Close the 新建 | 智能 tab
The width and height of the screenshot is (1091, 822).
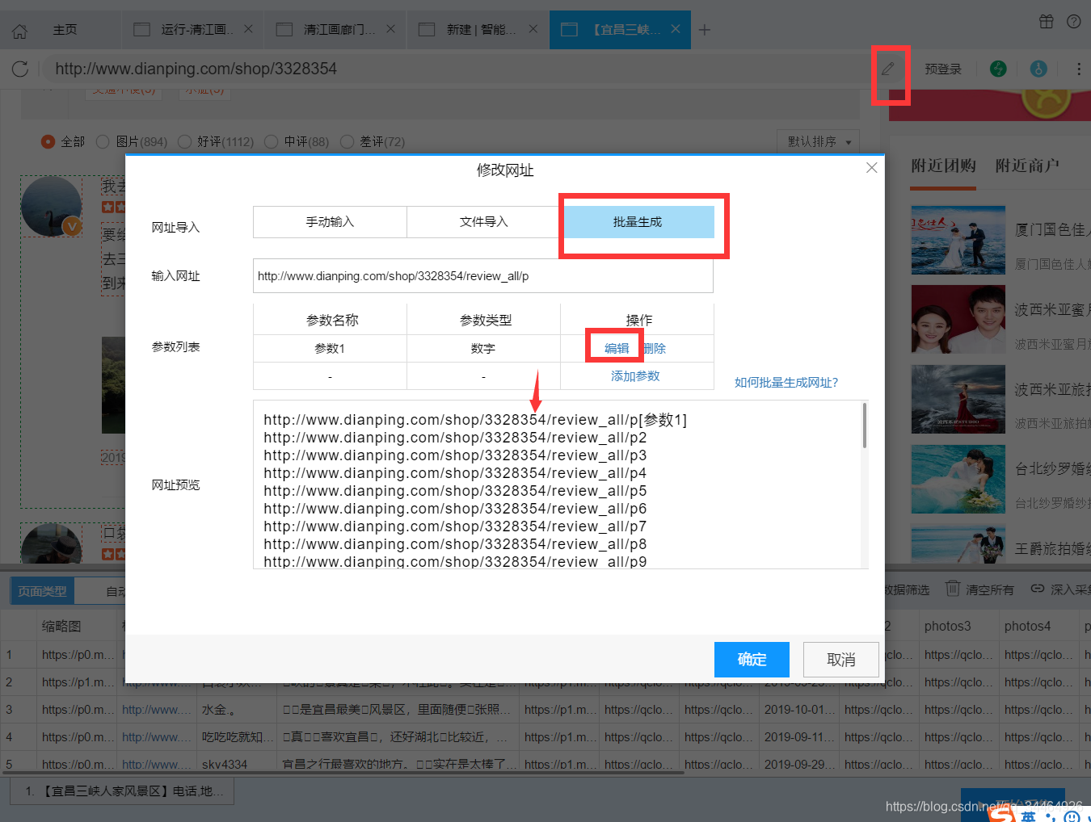click(533, 29)
